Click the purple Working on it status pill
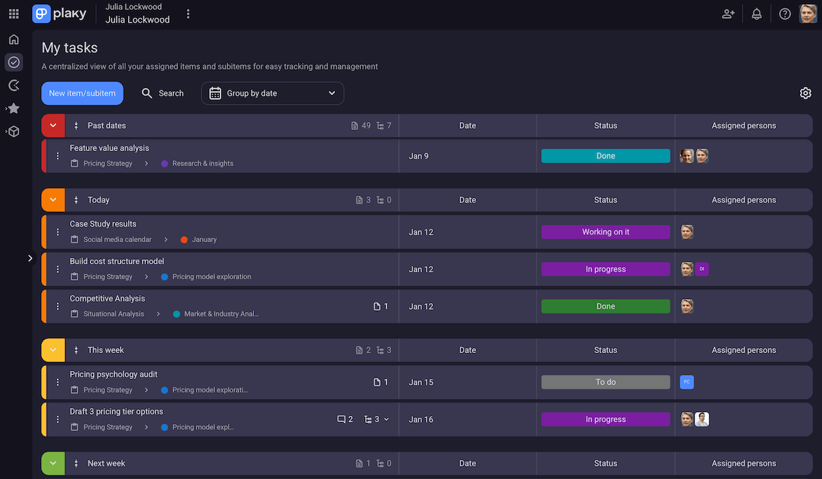822x479 pixels. point(606,231)
